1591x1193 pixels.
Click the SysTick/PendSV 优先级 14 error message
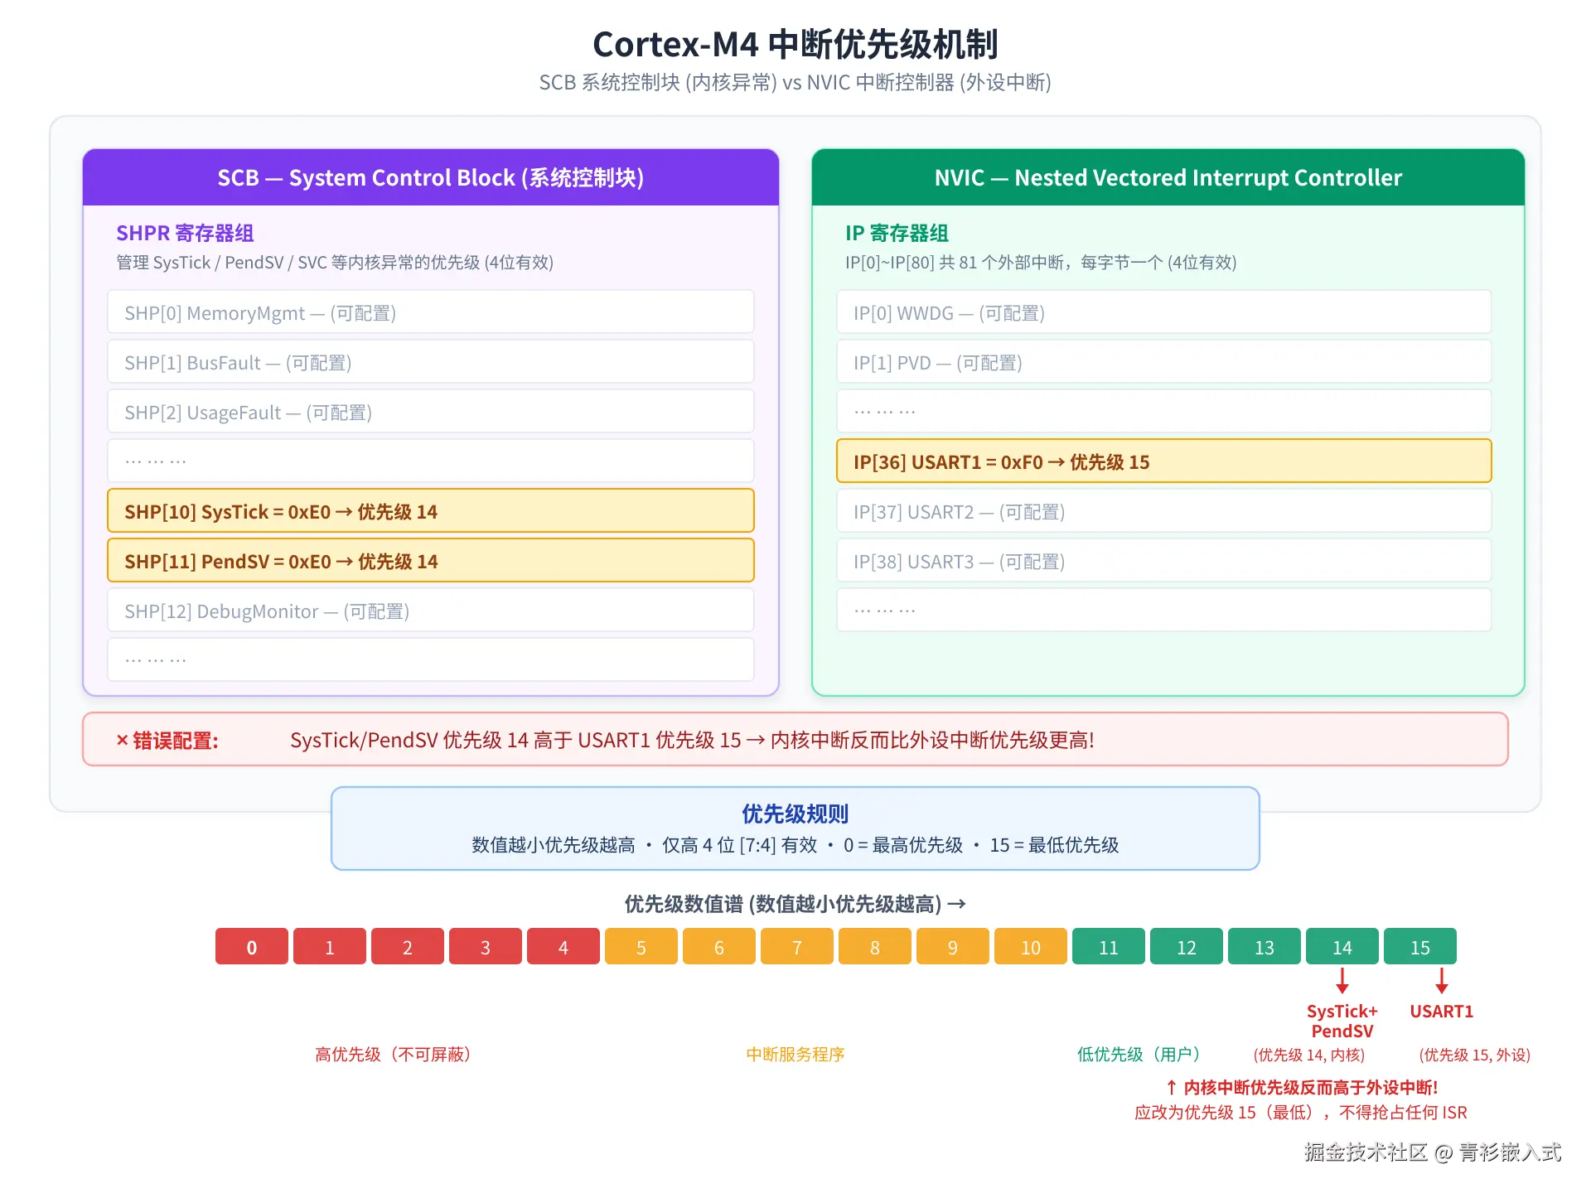pos(692,740)
